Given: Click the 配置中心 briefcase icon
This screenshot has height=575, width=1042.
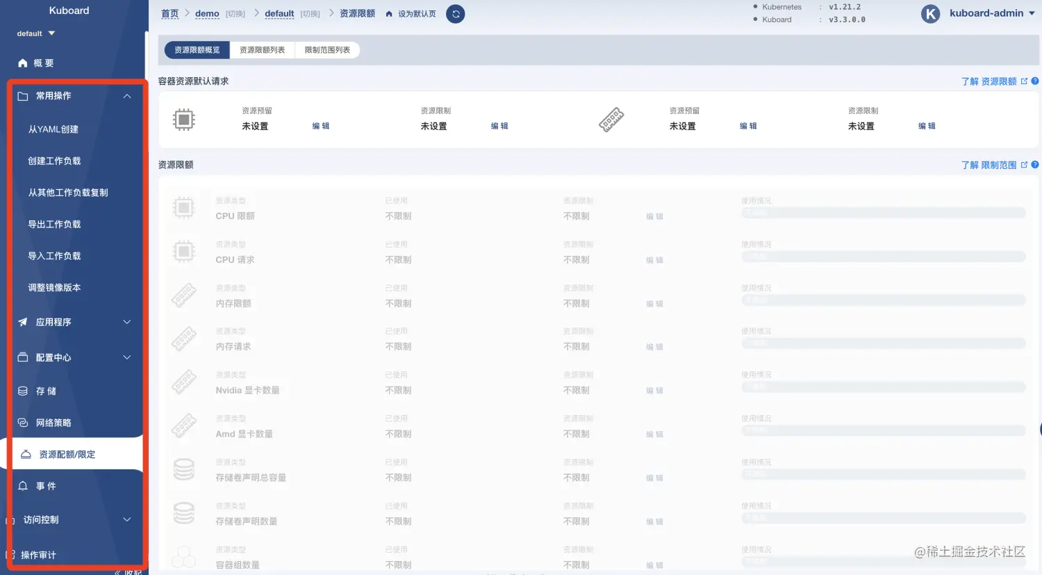Looking at the screenshot, I should coord(23,357).
